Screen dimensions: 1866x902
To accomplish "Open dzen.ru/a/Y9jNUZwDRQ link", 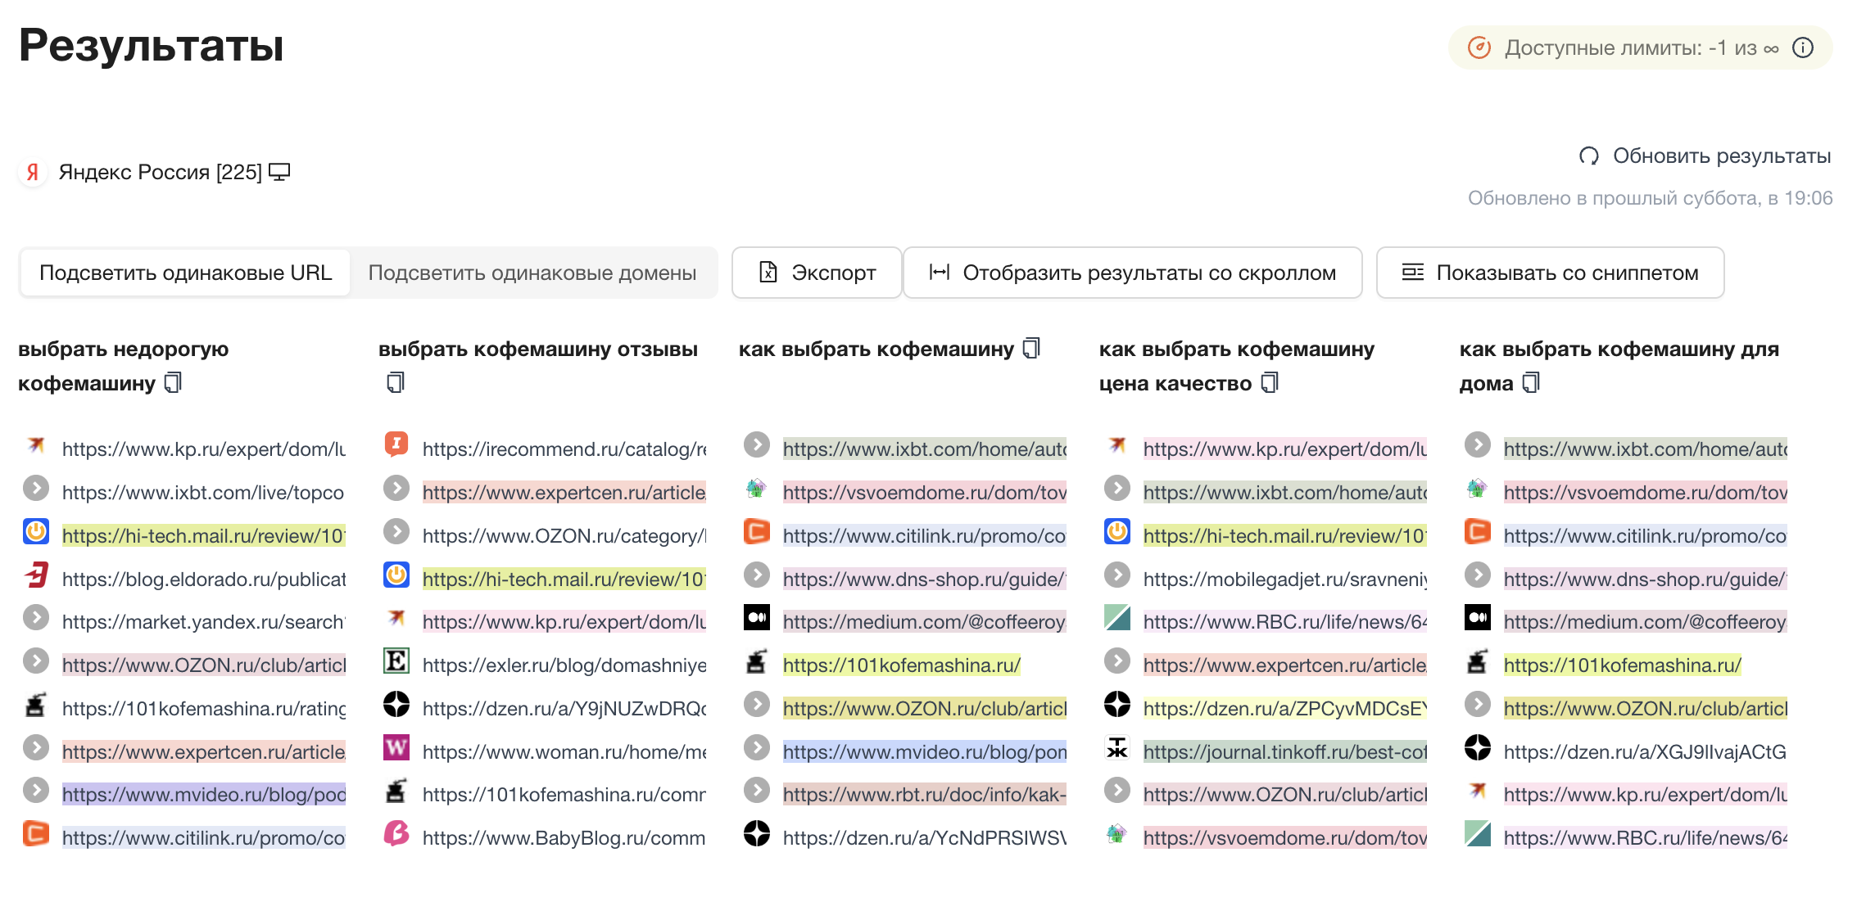I will click(x=564, y=708).
